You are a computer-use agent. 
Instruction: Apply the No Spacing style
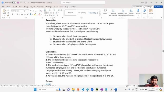coord(82,13)
